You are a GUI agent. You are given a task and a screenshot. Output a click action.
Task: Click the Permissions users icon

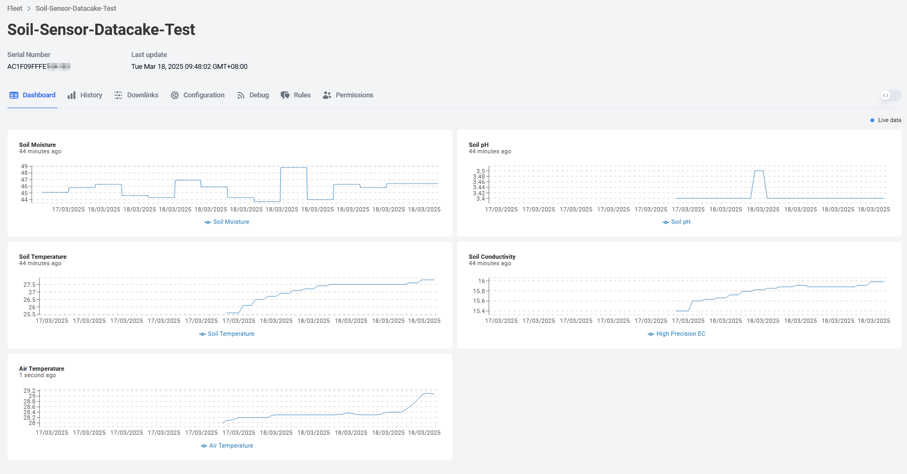327,95
